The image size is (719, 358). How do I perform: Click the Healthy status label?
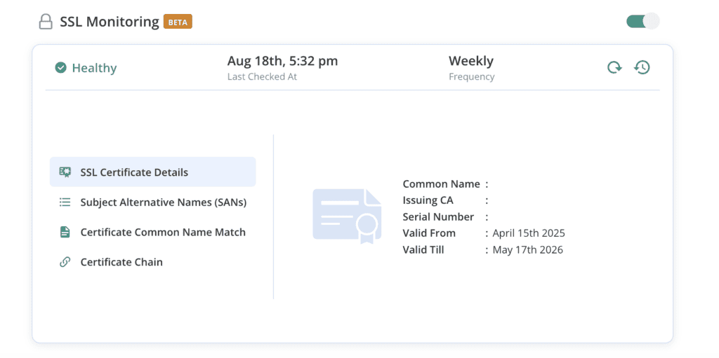95,68
